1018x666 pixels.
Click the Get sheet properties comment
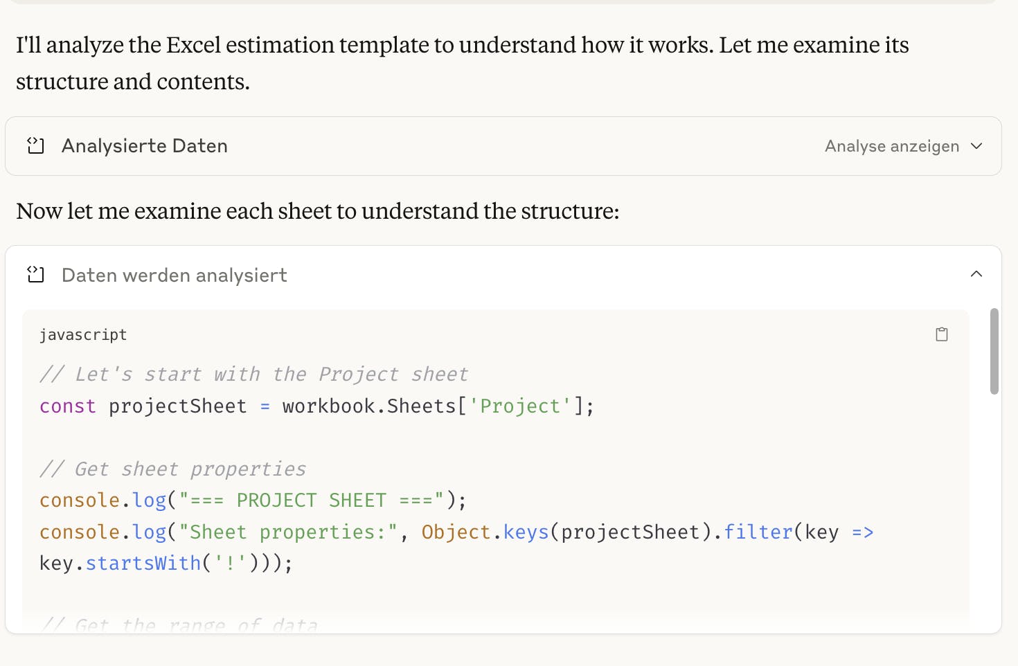(x=173, y=469)
